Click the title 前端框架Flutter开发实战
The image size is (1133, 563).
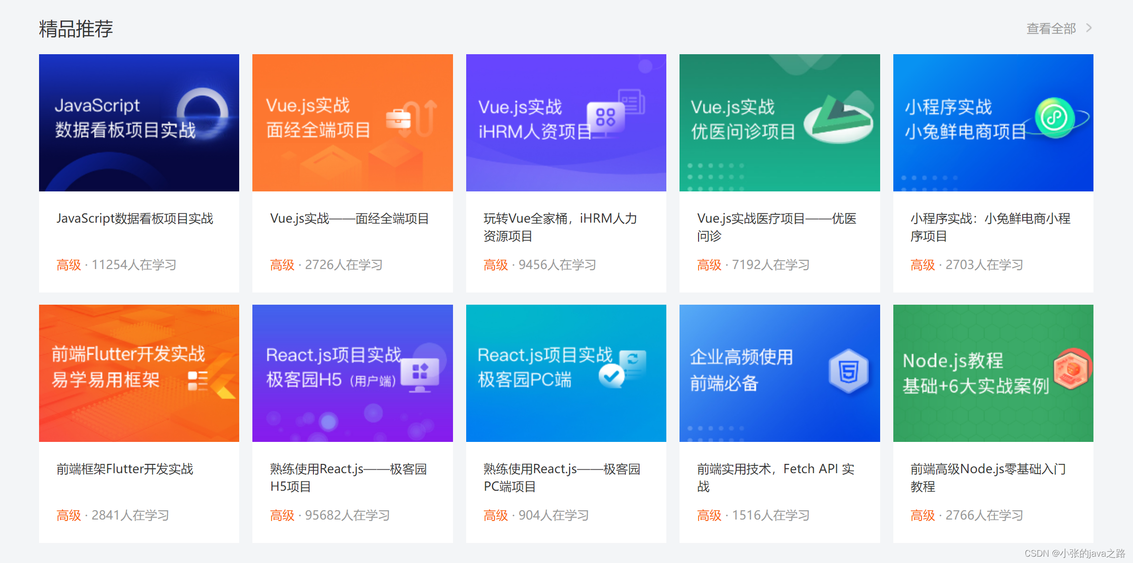125,469
